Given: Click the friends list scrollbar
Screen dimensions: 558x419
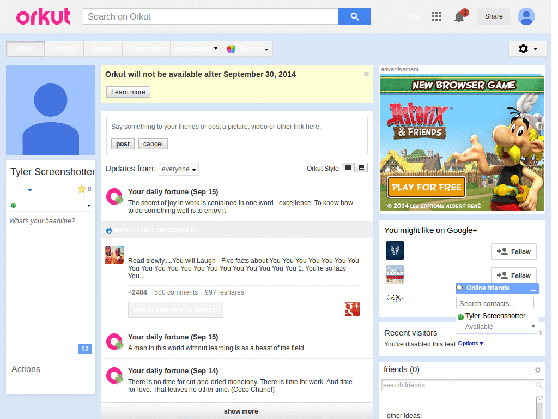Looking at the screenshot, I should point(539,407).
